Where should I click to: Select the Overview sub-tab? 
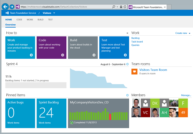tap(11, 25)
